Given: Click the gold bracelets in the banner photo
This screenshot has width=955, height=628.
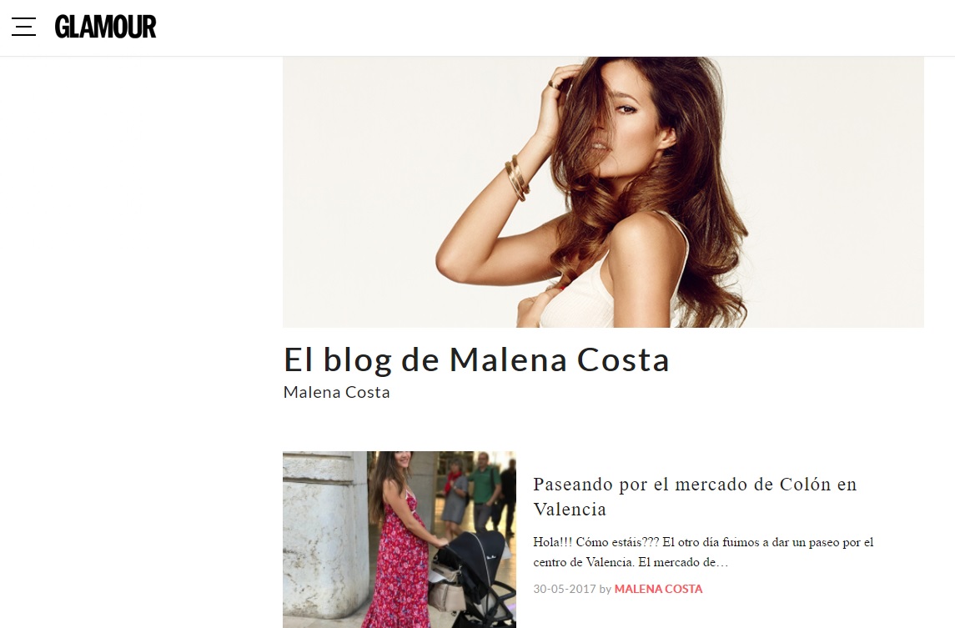Looking at the screenshot, I should coord(516,178).
